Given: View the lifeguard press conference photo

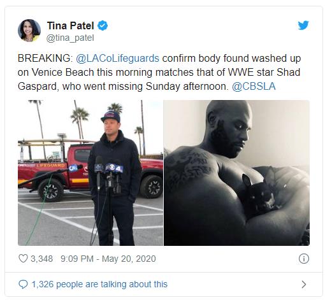Looking at the screenshot, I should (90, 173).
